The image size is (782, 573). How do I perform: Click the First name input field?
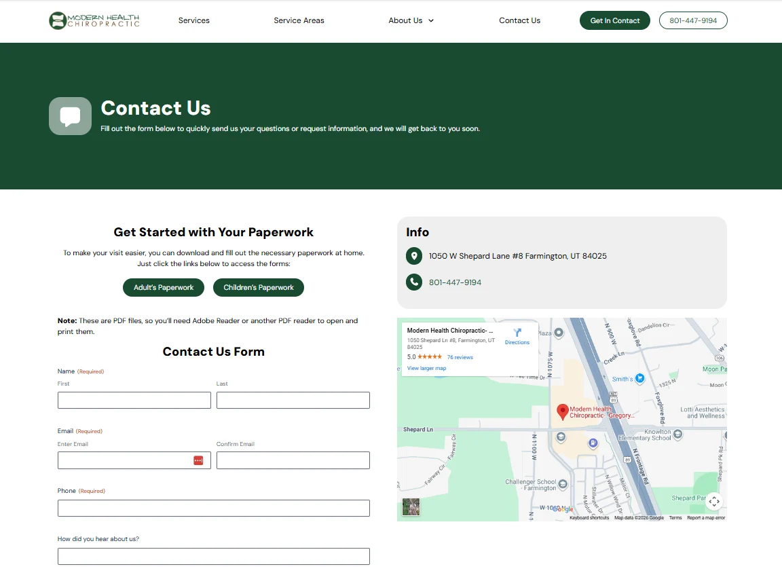[134, 400]
